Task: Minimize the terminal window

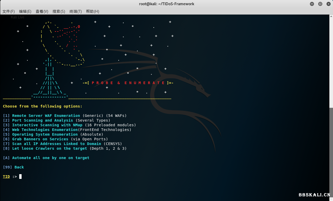Action: coord(312,4)
